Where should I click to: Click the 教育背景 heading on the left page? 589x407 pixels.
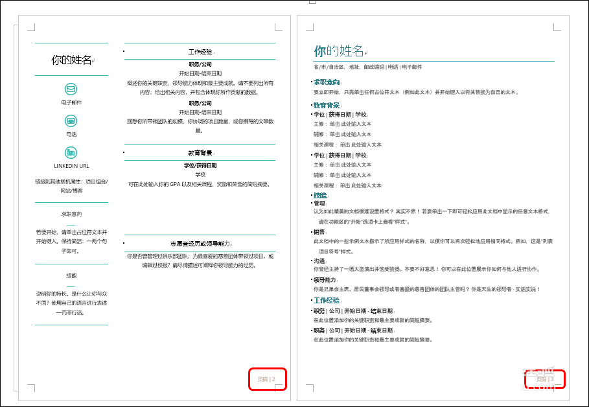[x=200, y=153]
